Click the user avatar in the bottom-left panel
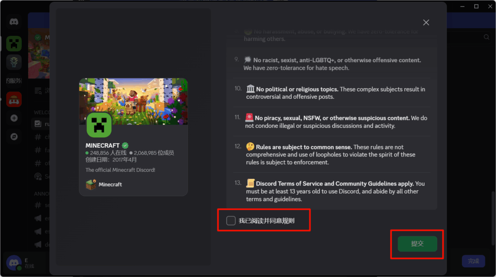 point(14,263)
